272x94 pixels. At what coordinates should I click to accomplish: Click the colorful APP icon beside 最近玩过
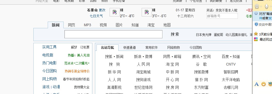(x=256, y=39)
